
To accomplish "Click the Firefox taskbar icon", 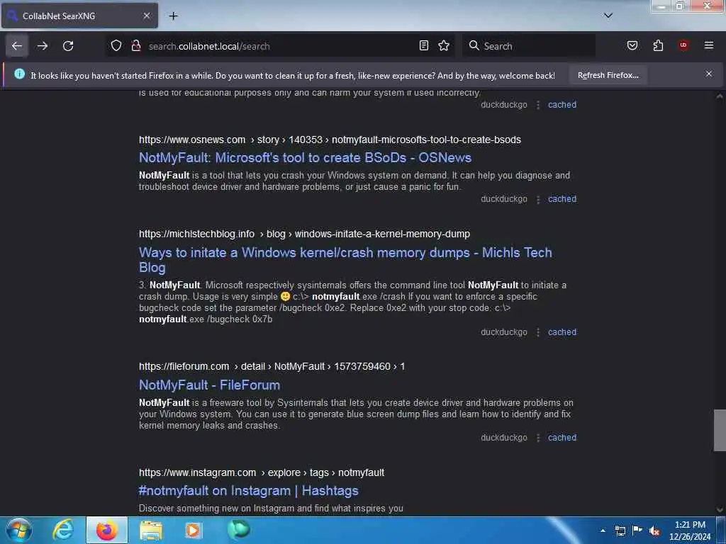I will (x=107, y=531).
